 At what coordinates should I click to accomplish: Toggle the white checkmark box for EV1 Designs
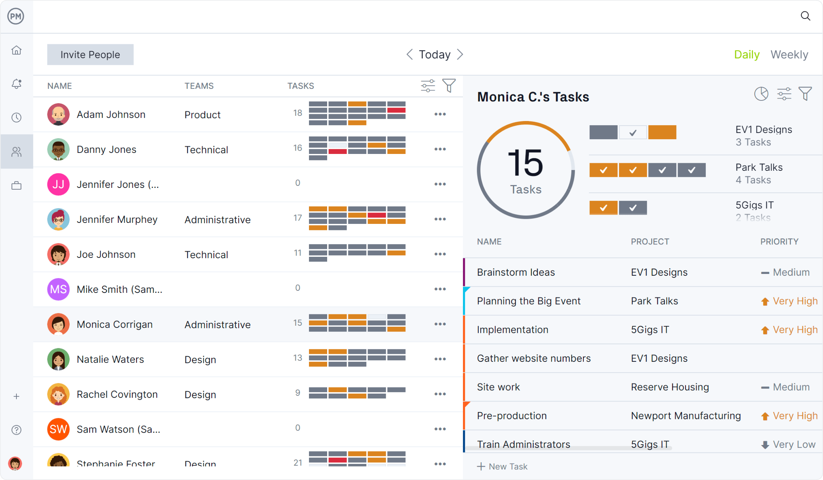point(633,132)
